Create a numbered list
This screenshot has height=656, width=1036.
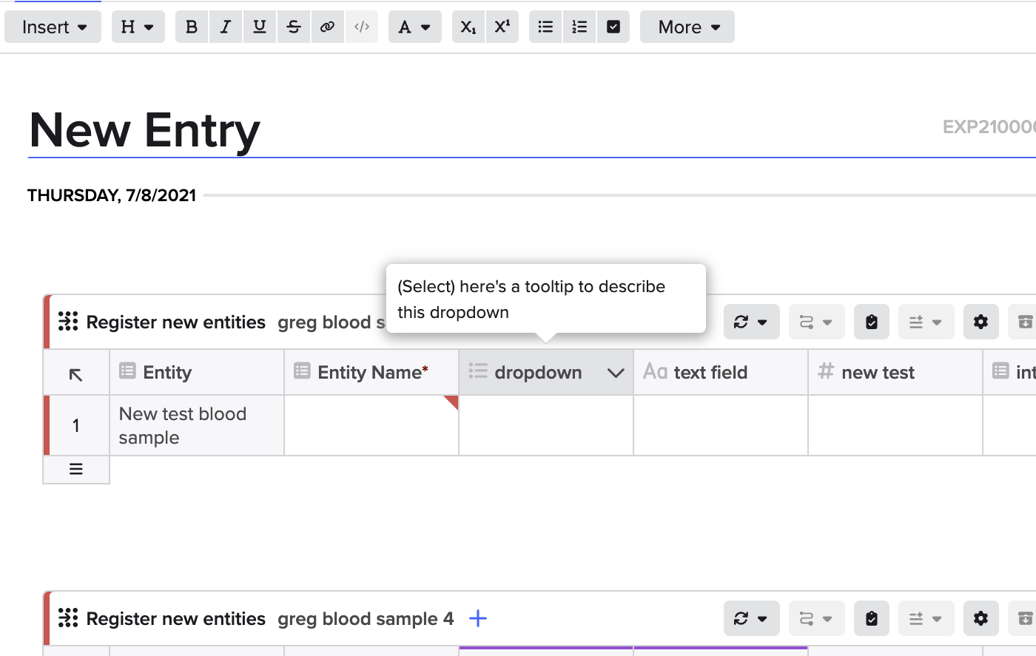point(579,27)
